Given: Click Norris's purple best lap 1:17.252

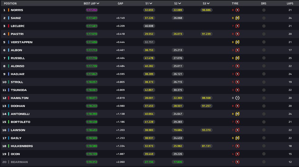Looking at the screenshot, I should [92, 10].
